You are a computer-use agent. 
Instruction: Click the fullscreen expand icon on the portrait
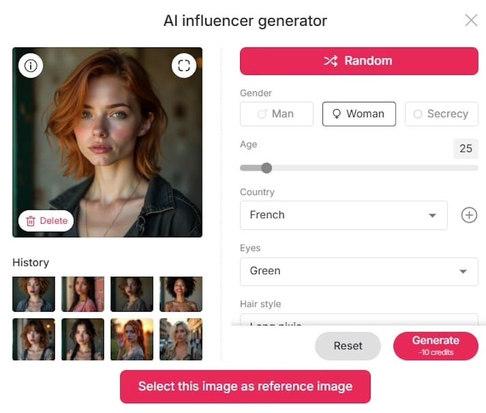point(184,65)
